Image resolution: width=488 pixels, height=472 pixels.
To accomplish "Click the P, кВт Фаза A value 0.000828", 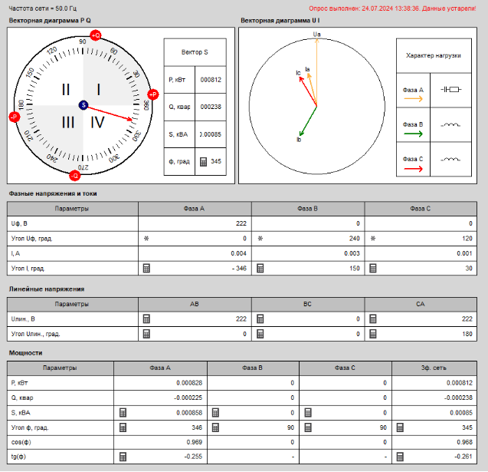I will (x=189, y=383).
